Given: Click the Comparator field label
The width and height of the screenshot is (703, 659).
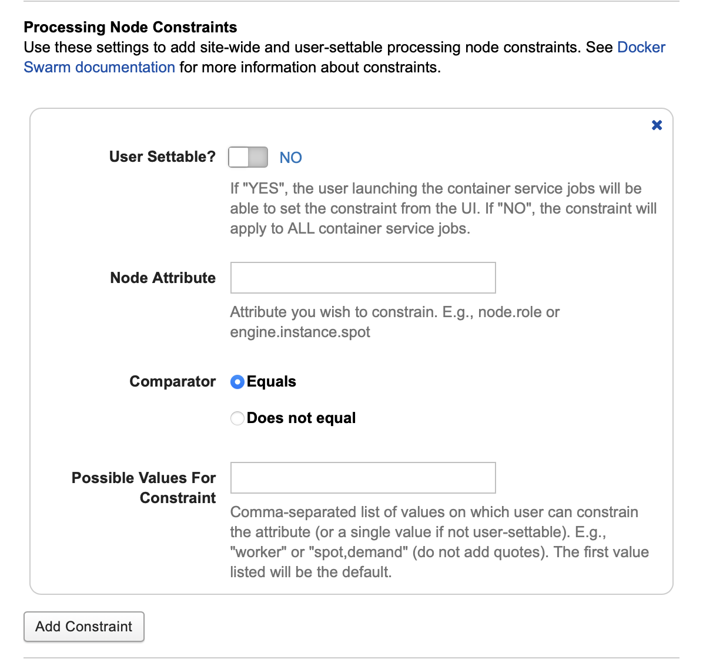Looking at the screenshot, I should pyautogui.click(x=173, y=382).
